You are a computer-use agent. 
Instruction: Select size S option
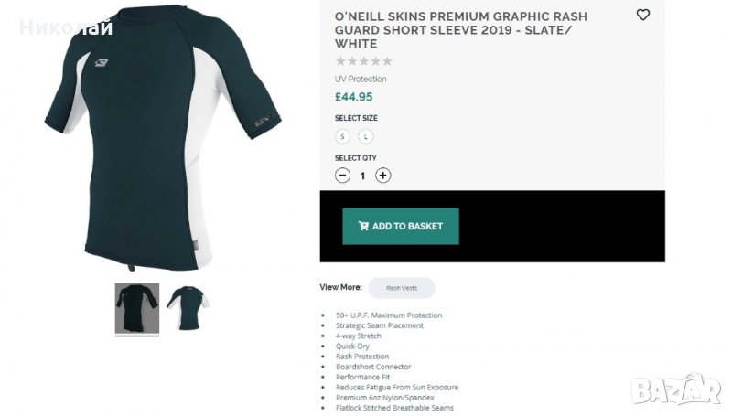(x=343, y=136)
